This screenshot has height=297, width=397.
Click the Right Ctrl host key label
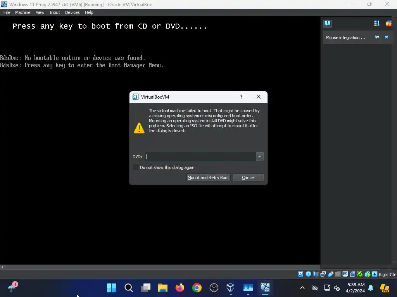coord(387,275)
